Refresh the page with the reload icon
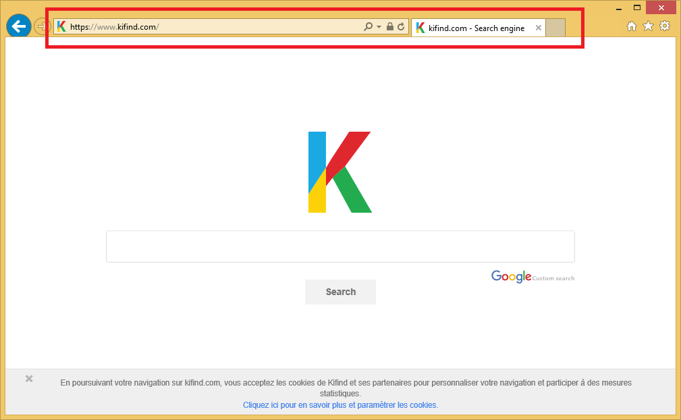Image resolution: width=681 pixels, height=420 pixels. 401,27
